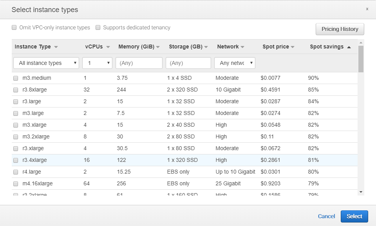Sort by Instance Type column arrow
Image resolution: width=376 pixels, height=226 pixels.
tap(56, 47)
